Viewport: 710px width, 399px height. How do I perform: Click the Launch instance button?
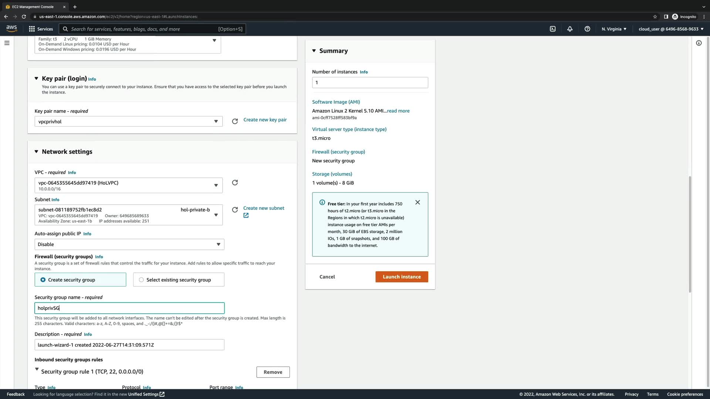402,277
